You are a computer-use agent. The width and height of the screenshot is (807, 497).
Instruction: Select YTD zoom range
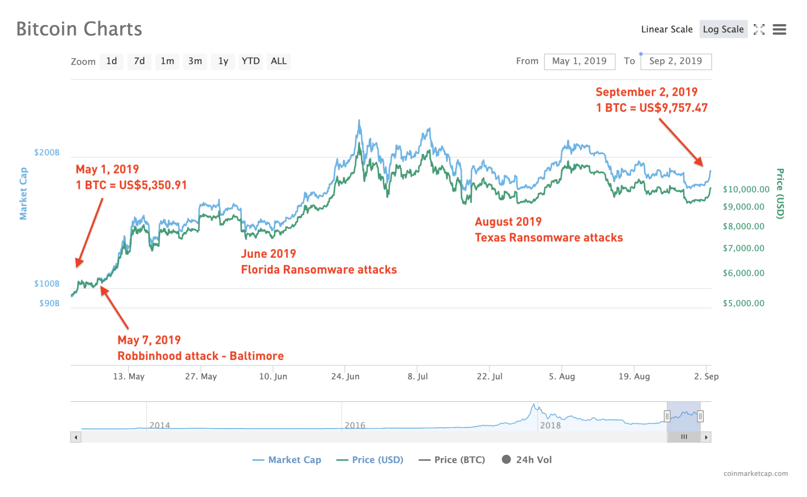pyautogui.click(x=251, y=61)
